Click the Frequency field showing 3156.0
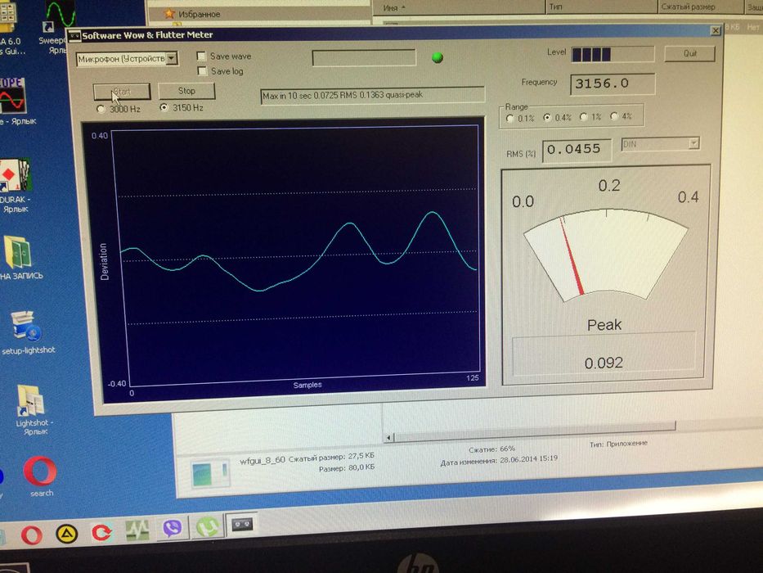This screenshot has height=573, width=763. pyautogui.click(x=613, y=83)
